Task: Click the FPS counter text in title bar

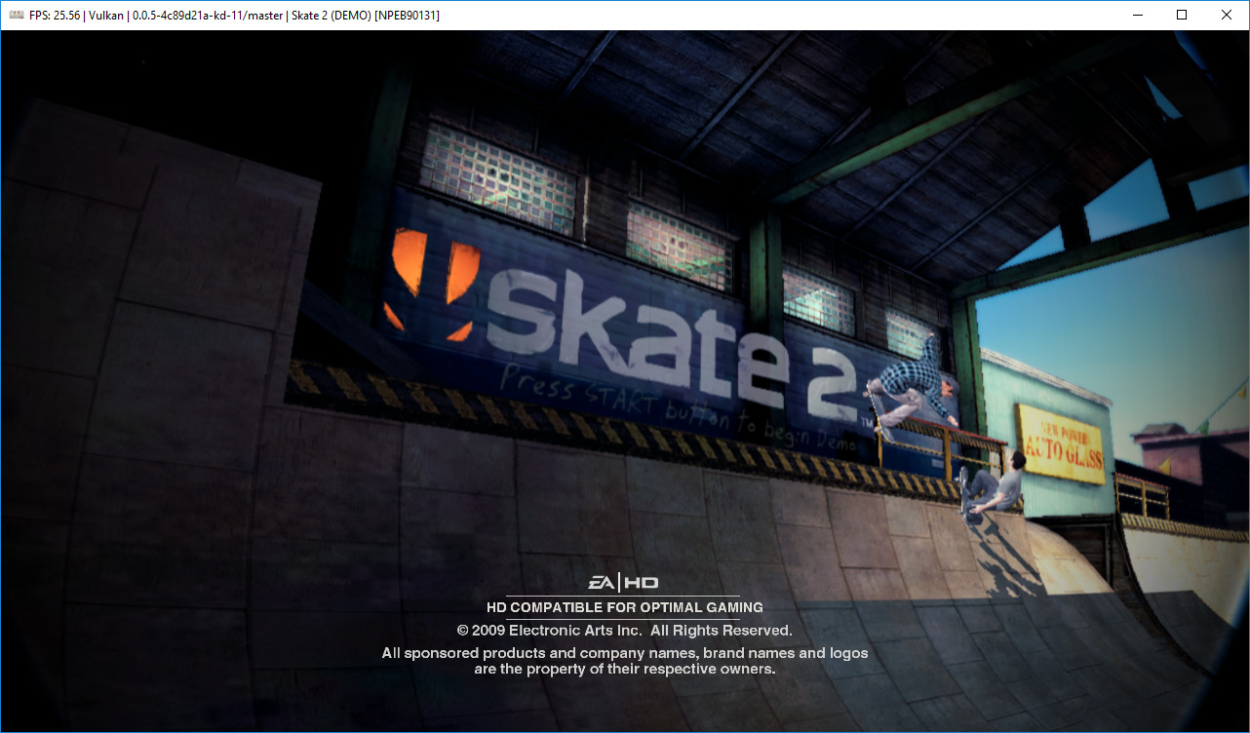Action: (57, 16)
